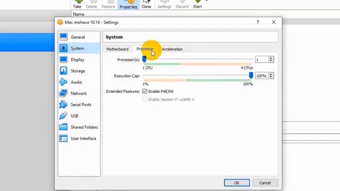
Task: Click Restore snapshot in VirtualBox toolbar
Action: [108, 4]
